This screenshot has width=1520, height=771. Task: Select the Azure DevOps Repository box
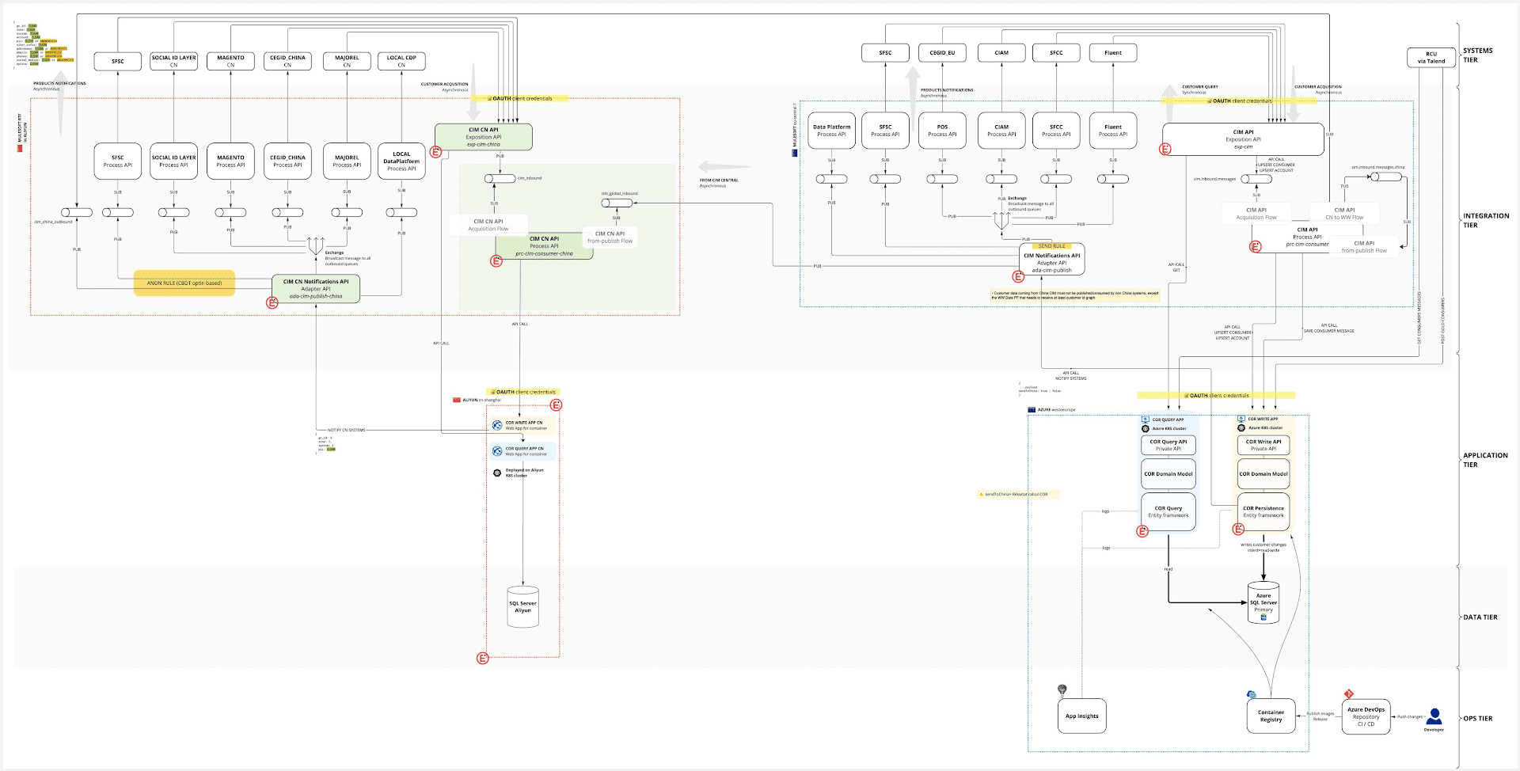[x=1366, y=716]
